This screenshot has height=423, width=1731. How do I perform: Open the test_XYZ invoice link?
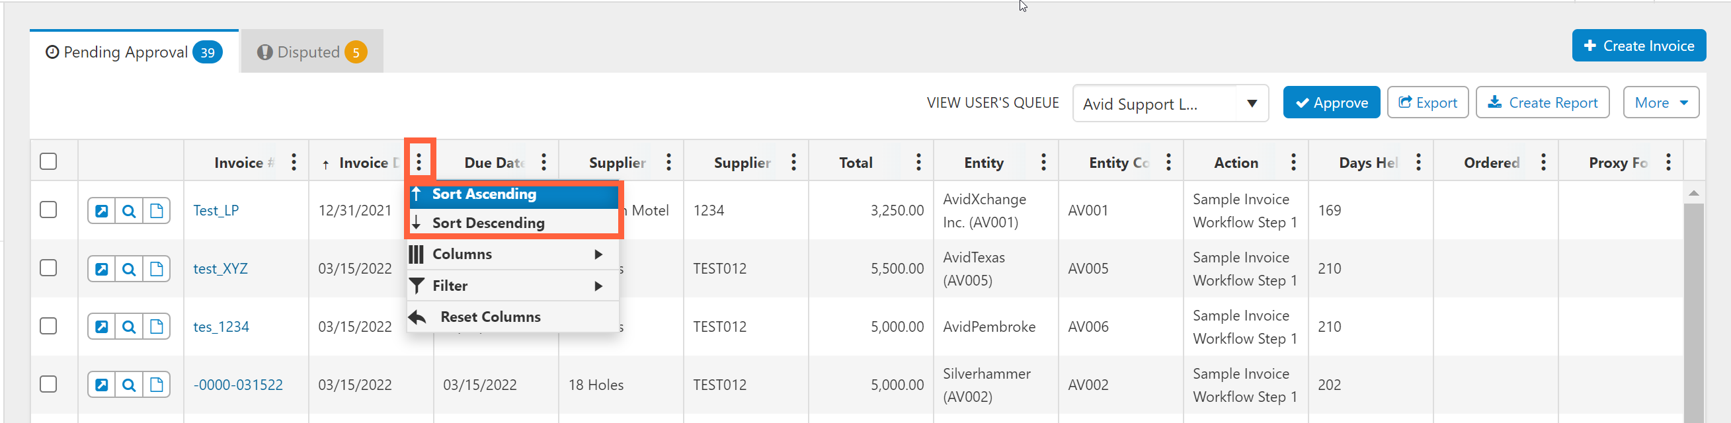coord(220,268)
